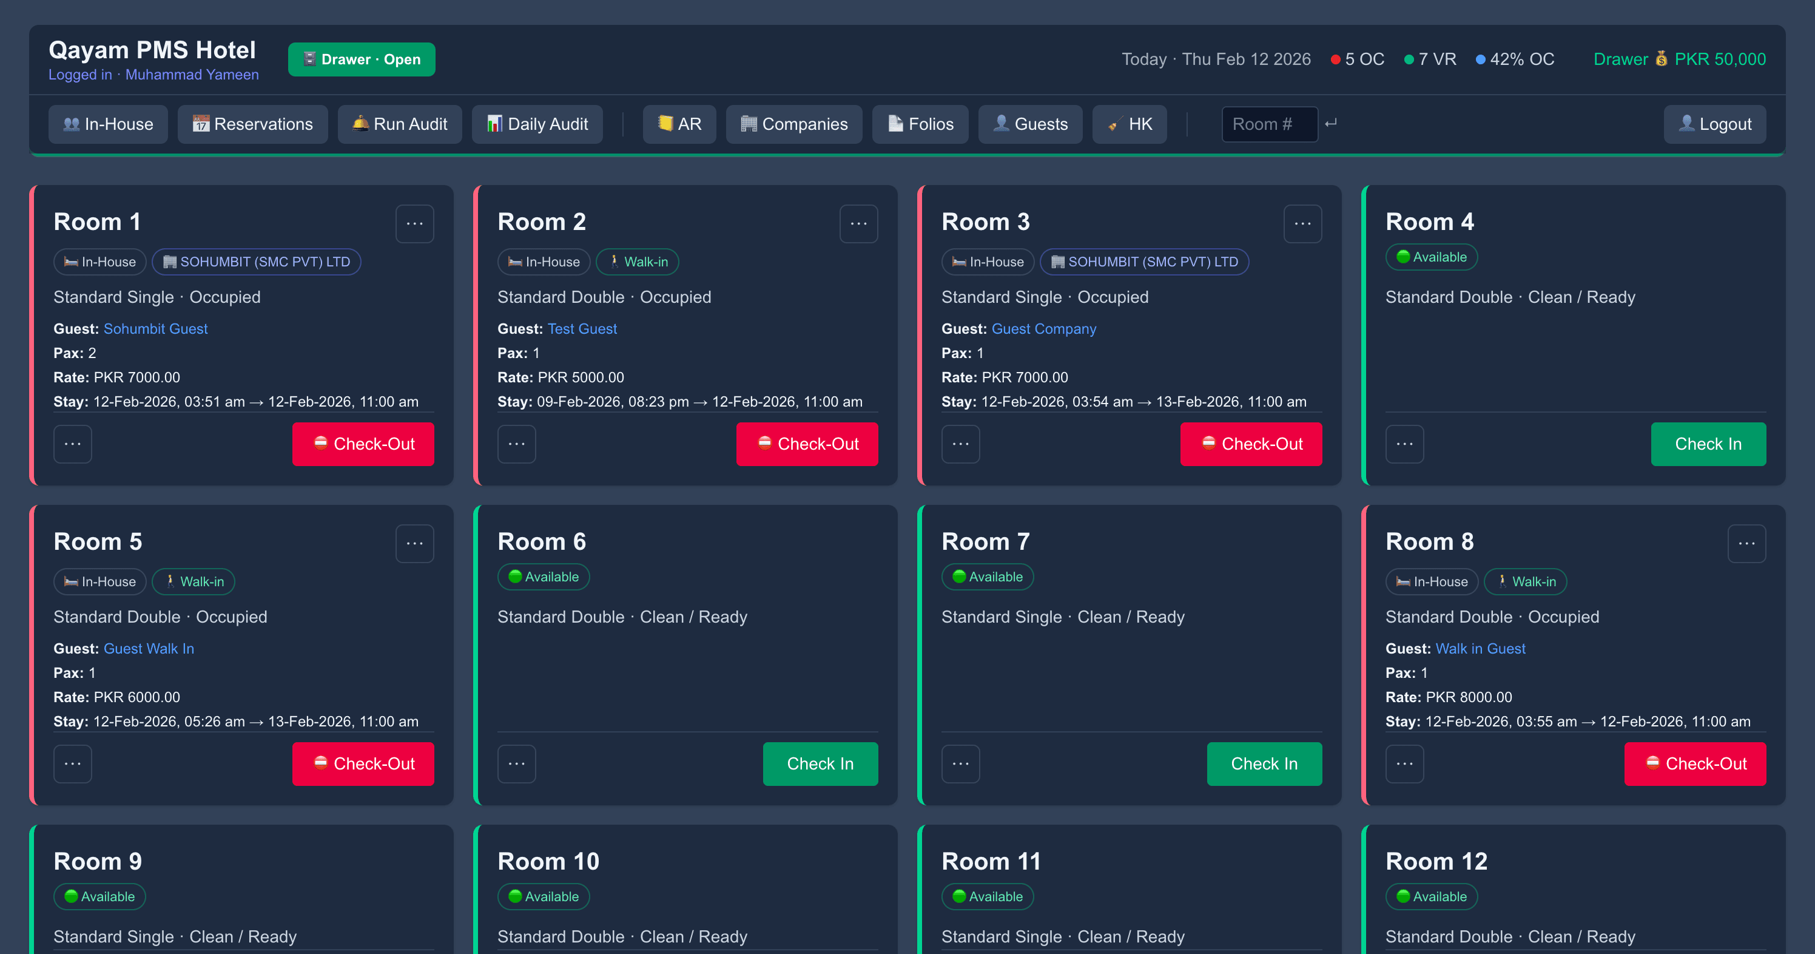Open the Daily Audit panel

click(537, 123)
